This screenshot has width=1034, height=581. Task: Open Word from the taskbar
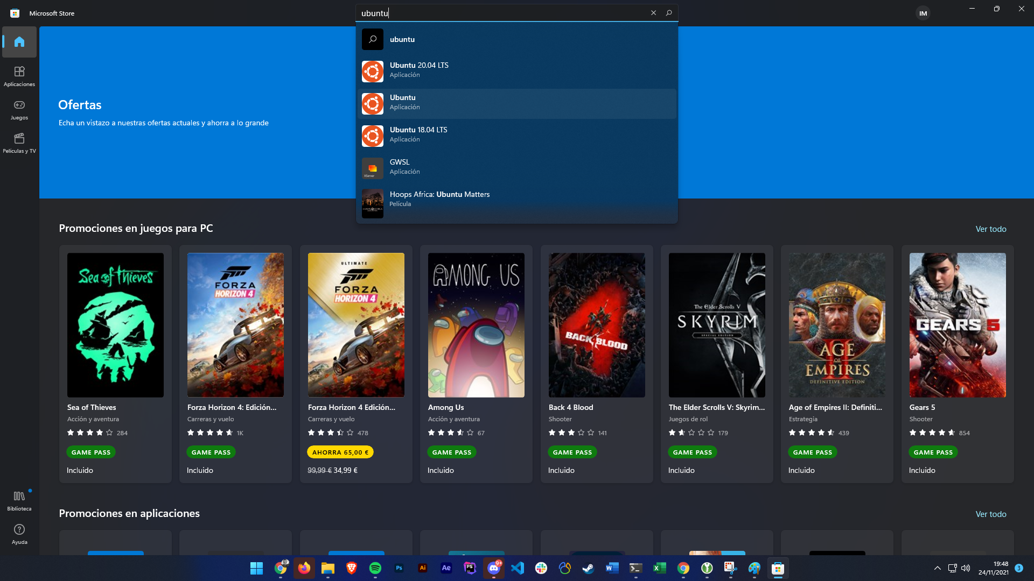(612, 568)
